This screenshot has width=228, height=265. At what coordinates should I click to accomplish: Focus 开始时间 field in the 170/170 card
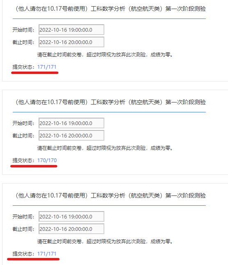[71, 123]
